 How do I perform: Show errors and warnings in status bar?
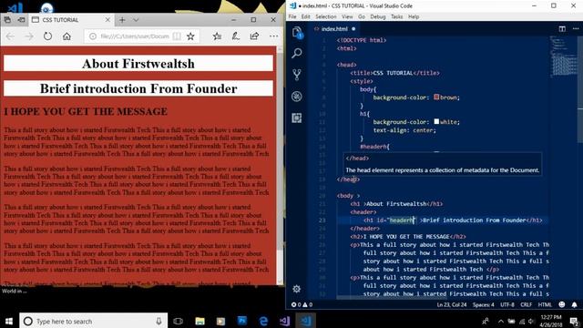tap(302, 304)
